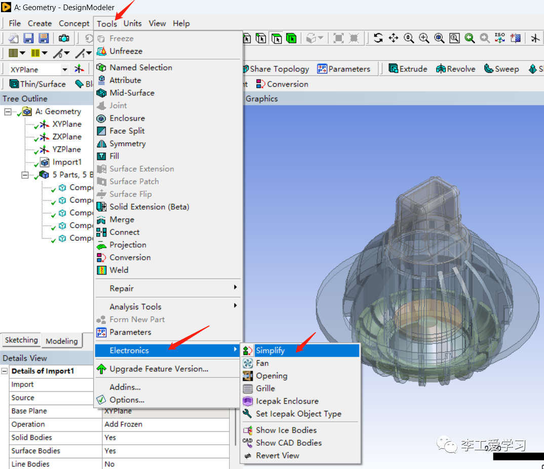The width and height of the screenshot is (544, 469).
Task: Open the Options... dialog entry
Action: [x=168, y=400]
